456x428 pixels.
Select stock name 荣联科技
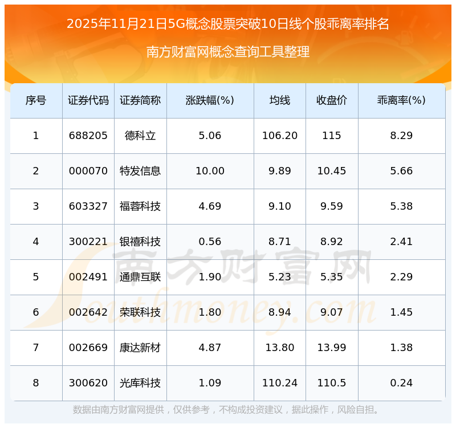tap(140, 312)
